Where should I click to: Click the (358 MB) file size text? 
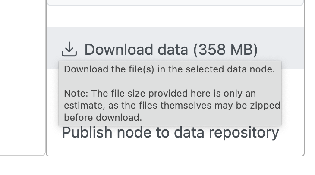pyautogui.click(x=225, y=50)
